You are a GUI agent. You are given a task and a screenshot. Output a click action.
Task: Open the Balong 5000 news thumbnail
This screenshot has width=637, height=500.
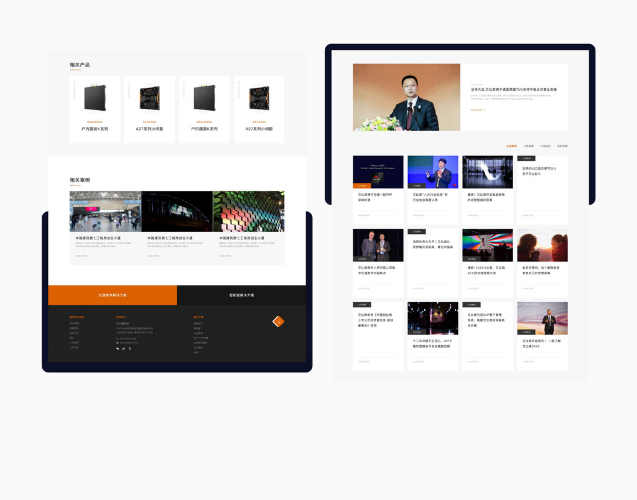(378, 172)
